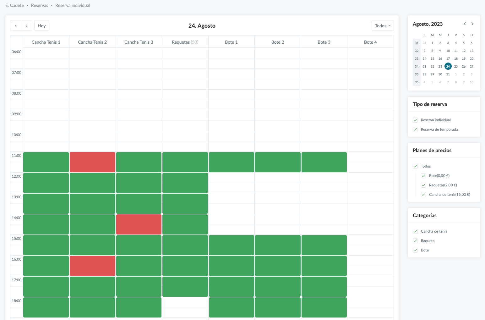
Task: Show next month in mini calendar
Action: tap(472, 24)
